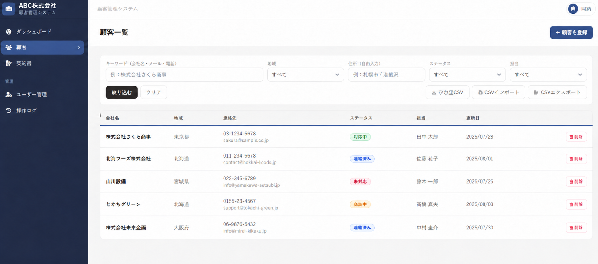This screenshot has width=598, height=264.
Task: Focus the 住所 free-text input field
Action: pyautogui.click(x=386, y=75)
